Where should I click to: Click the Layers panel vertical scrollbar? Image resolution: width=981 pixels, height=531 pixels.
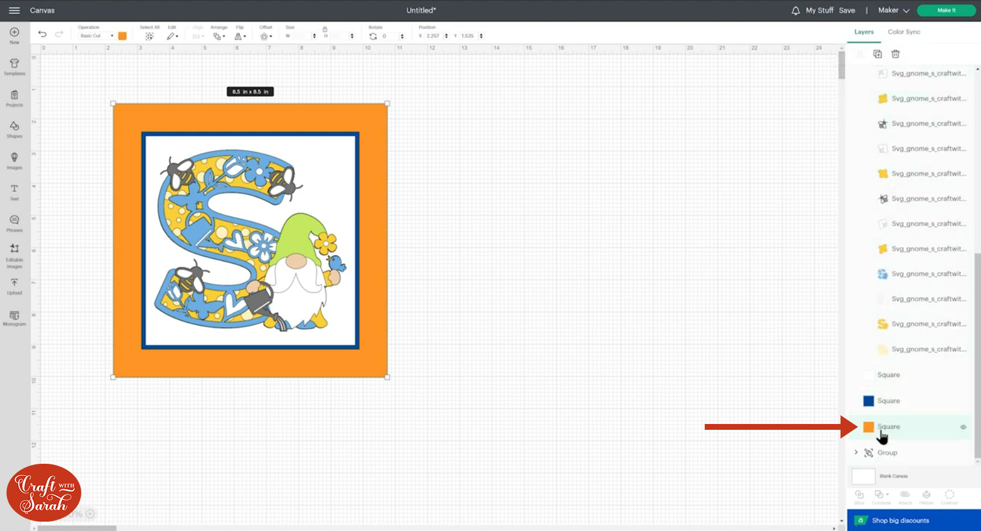pos(977,356)
